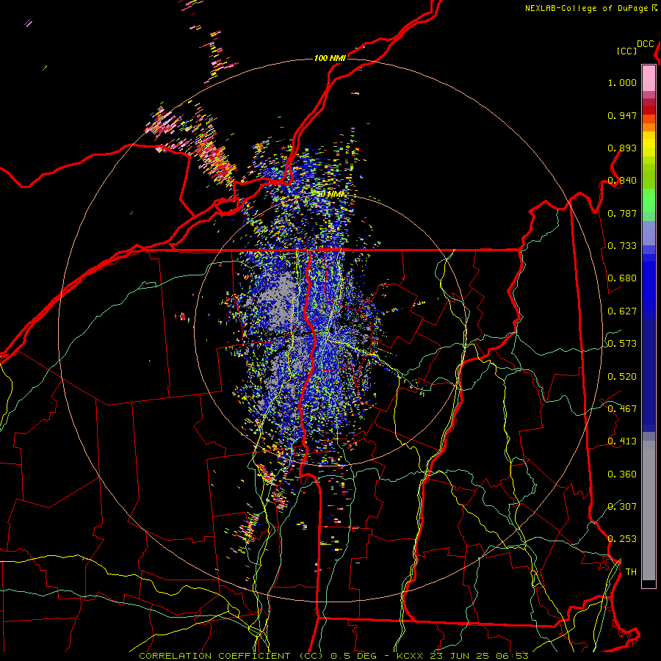Screen dimensions: 661x661
Task: Click the 0.307 color scale value
Action: (622, 507)
